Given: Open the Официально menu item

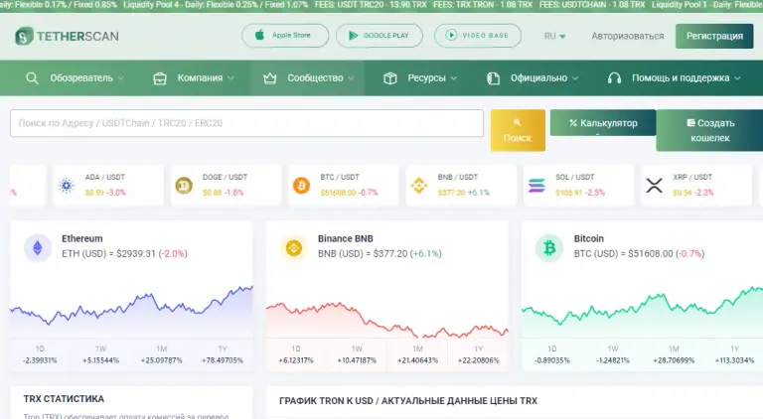Looking at the screenshot, I should click(538, 78).
